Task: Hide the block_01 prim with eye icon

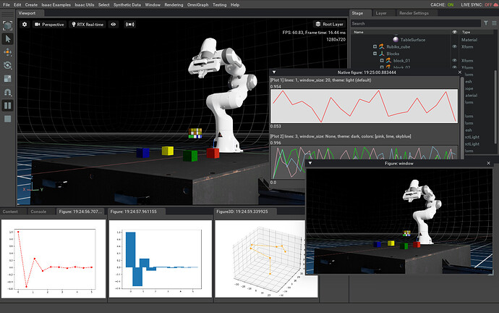Action: (454, 61)
